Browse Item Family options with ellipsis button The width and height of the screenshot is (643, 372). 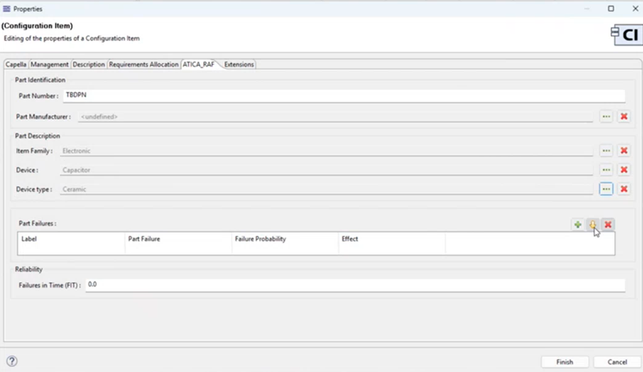(606, 151)
